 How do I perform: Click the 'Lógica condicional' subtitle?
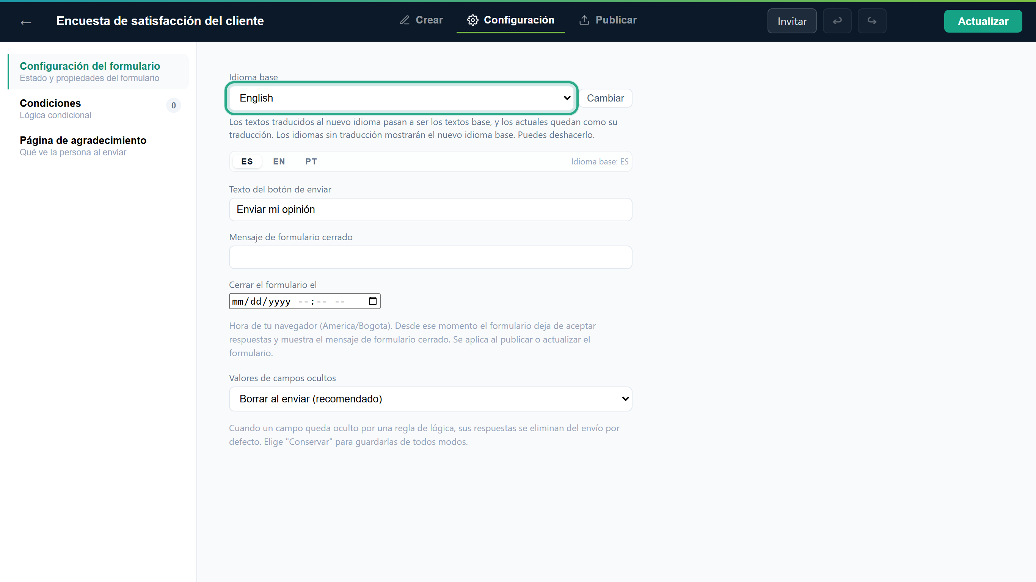[55, 115]
